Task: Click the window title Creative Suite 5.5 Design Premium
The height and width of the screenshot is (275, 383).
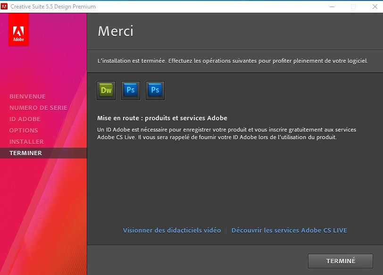Action: click(x=53, y=7)
